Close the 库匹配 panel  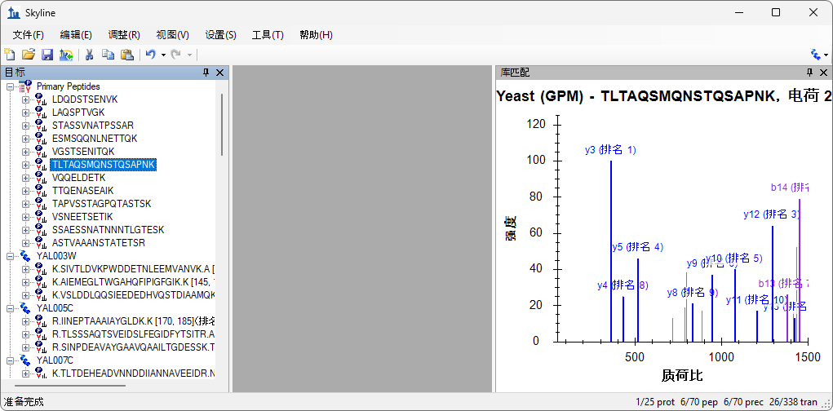point(823,73)
